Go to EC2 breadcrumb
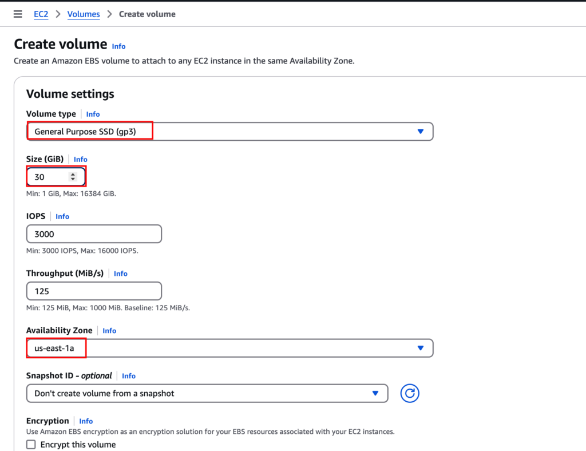The width and height of the screenshot is (586, 451). tap(41, 14)
